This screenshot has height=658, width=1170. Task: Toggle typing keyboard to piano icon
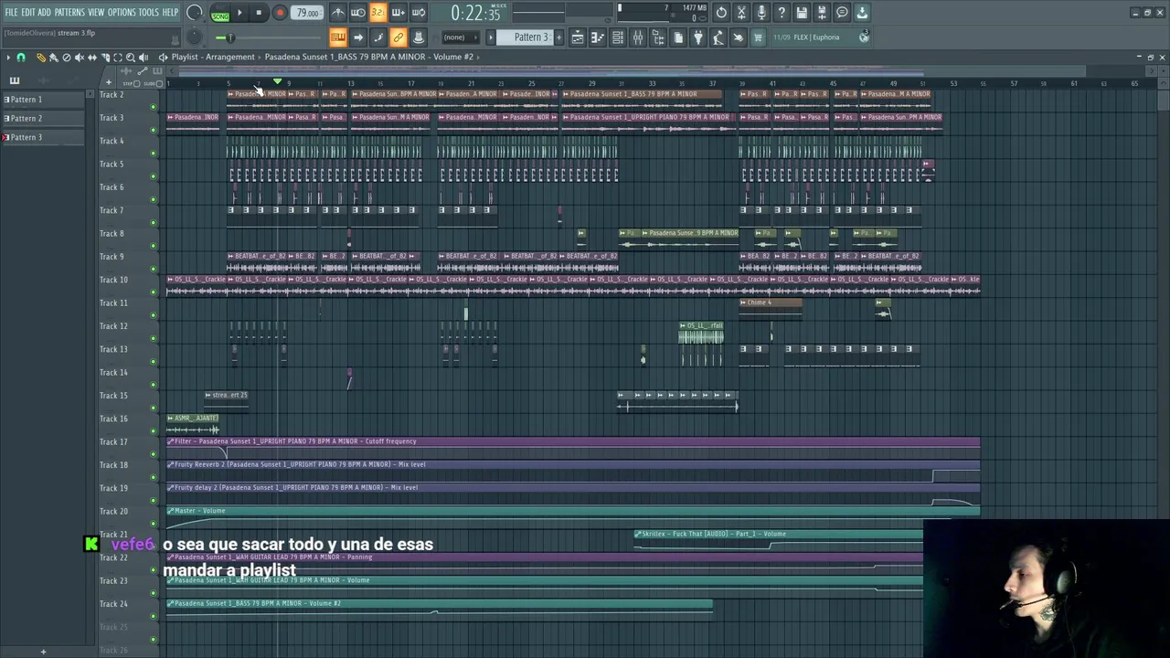pyautogui.click(x=338, y=37)
